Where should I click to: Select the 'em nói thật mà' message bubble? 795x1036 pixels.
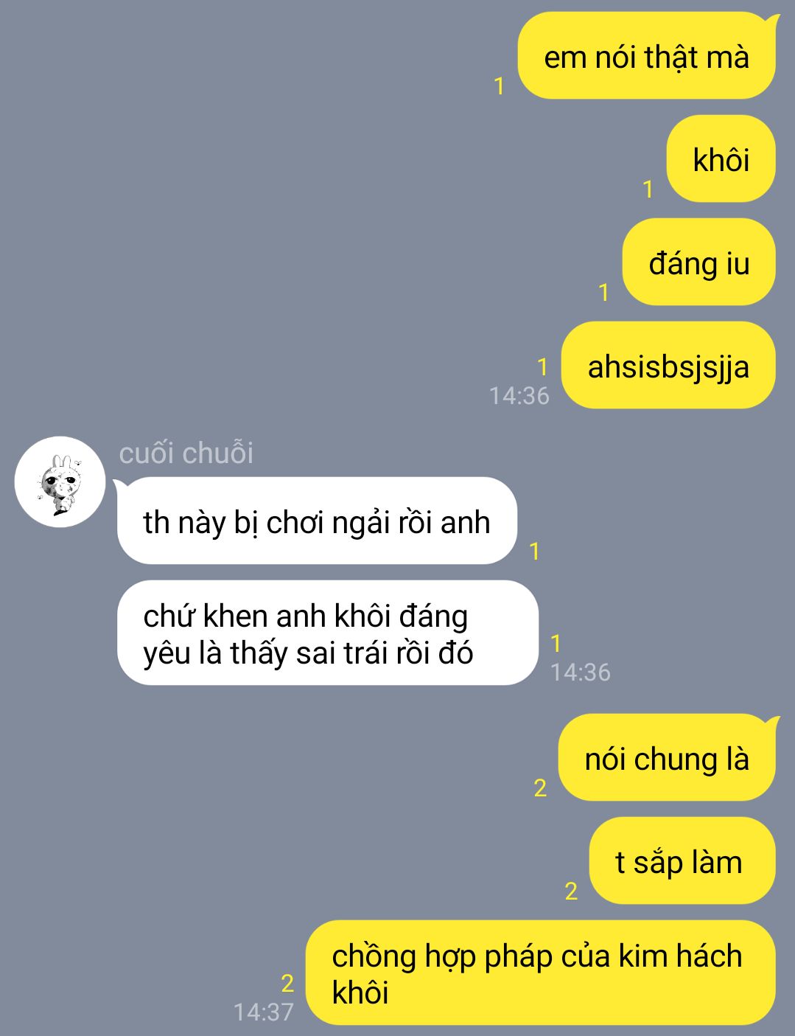pyautogui.click(x=646, y=56)
